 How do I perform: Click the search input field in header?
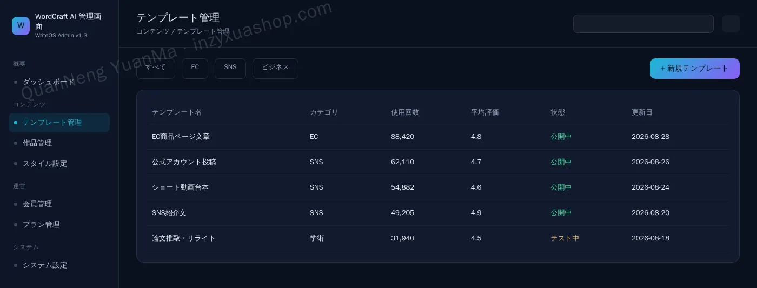pyautogui.click(x=643, y=24)
